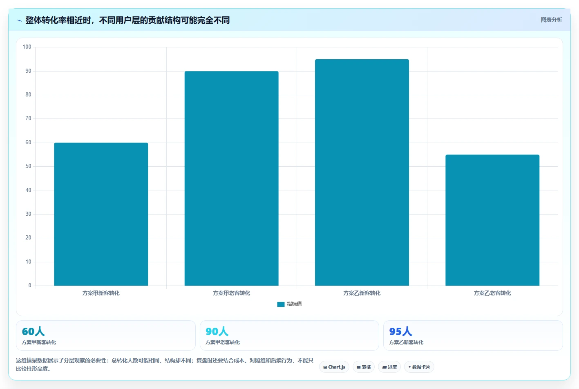Click the footer description paragraph
Image resolution: width=579 pixels, height=389 pixels.
coord(165,364)
